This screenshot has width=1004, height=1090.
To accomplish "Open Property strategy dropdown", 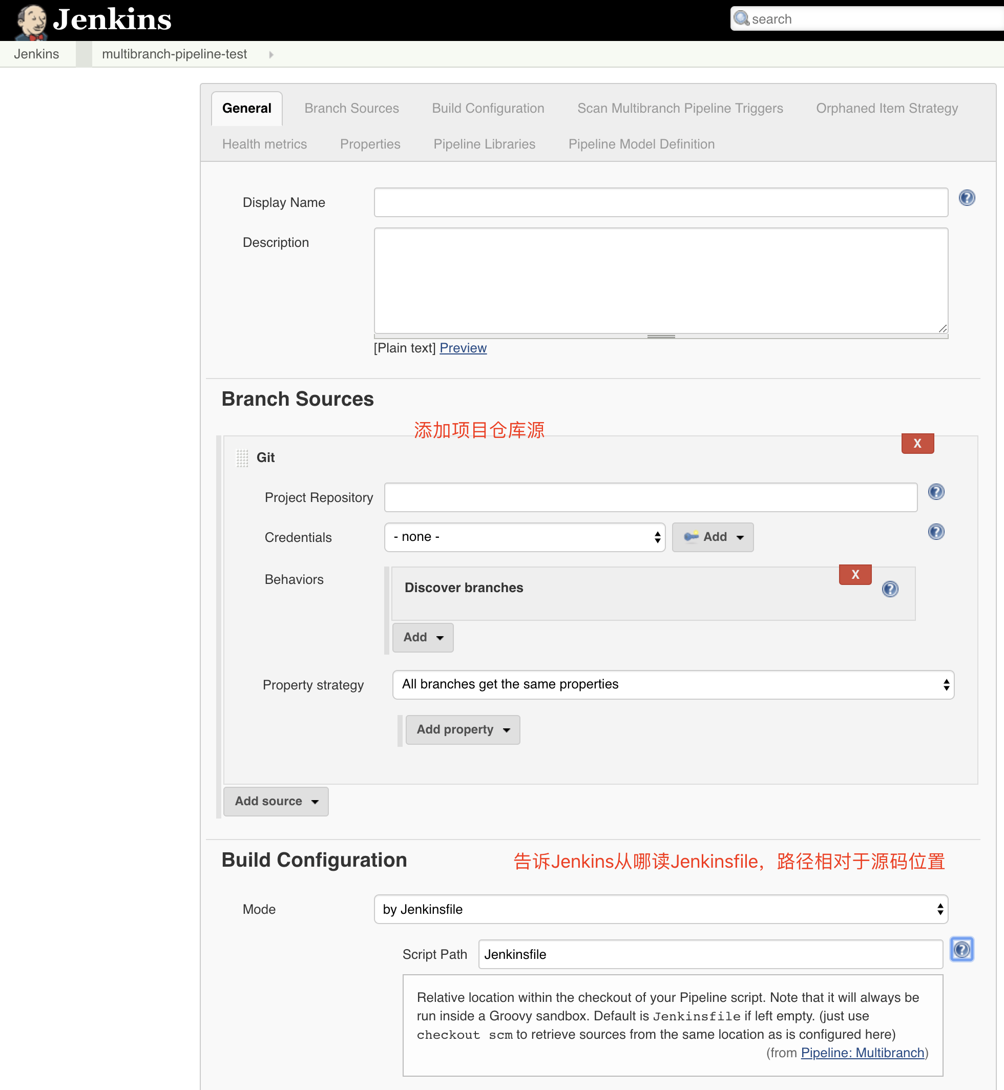I will (673, 684).
